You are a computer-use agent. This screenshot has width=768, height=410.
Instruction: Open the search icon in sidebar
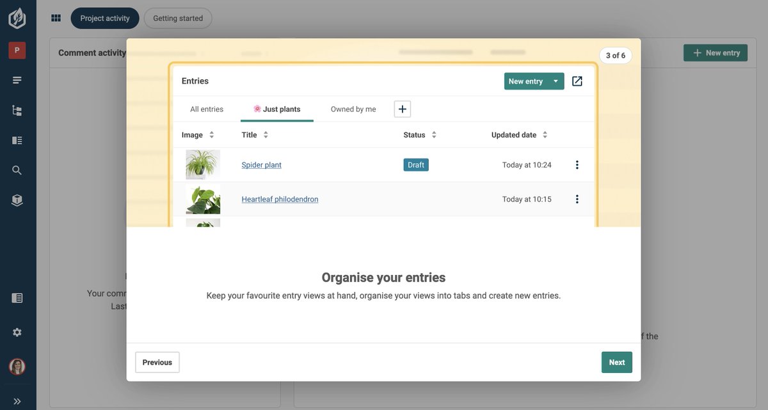(17, 170)
